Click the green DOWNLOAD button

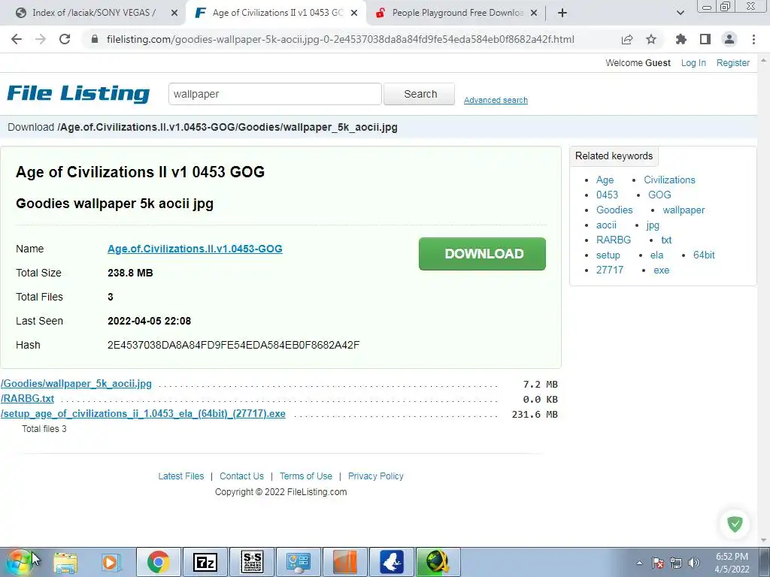coord(482,254)
